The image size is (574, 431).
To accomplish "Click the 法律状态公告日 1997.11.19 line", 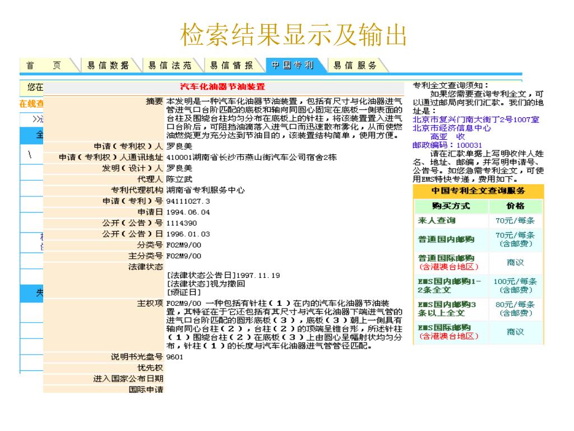I will click(x=224, y=275).
